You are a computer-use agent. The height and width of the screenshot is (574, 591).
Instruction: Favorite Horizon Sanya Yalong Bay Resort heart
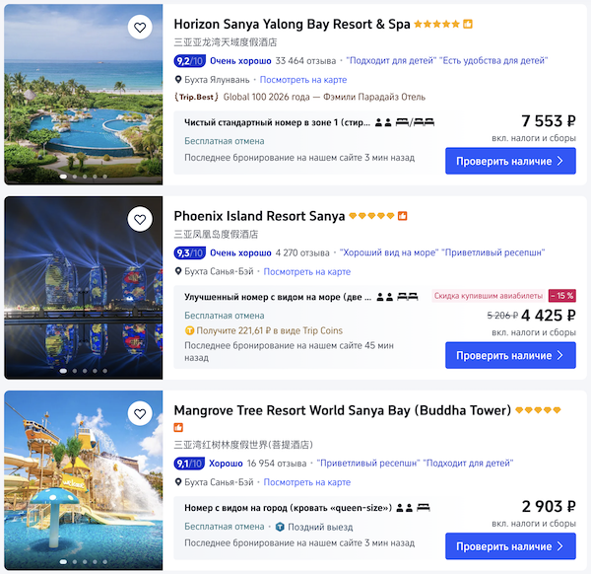tap(140, 28)
